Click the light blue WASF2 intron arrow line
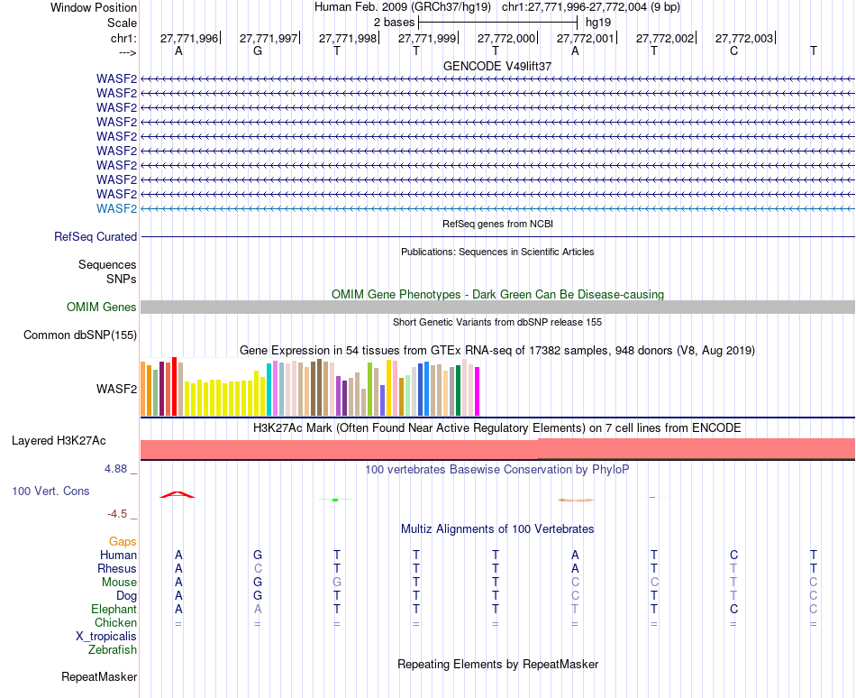Viewport: 856px width, 698px height. (497, 208)
